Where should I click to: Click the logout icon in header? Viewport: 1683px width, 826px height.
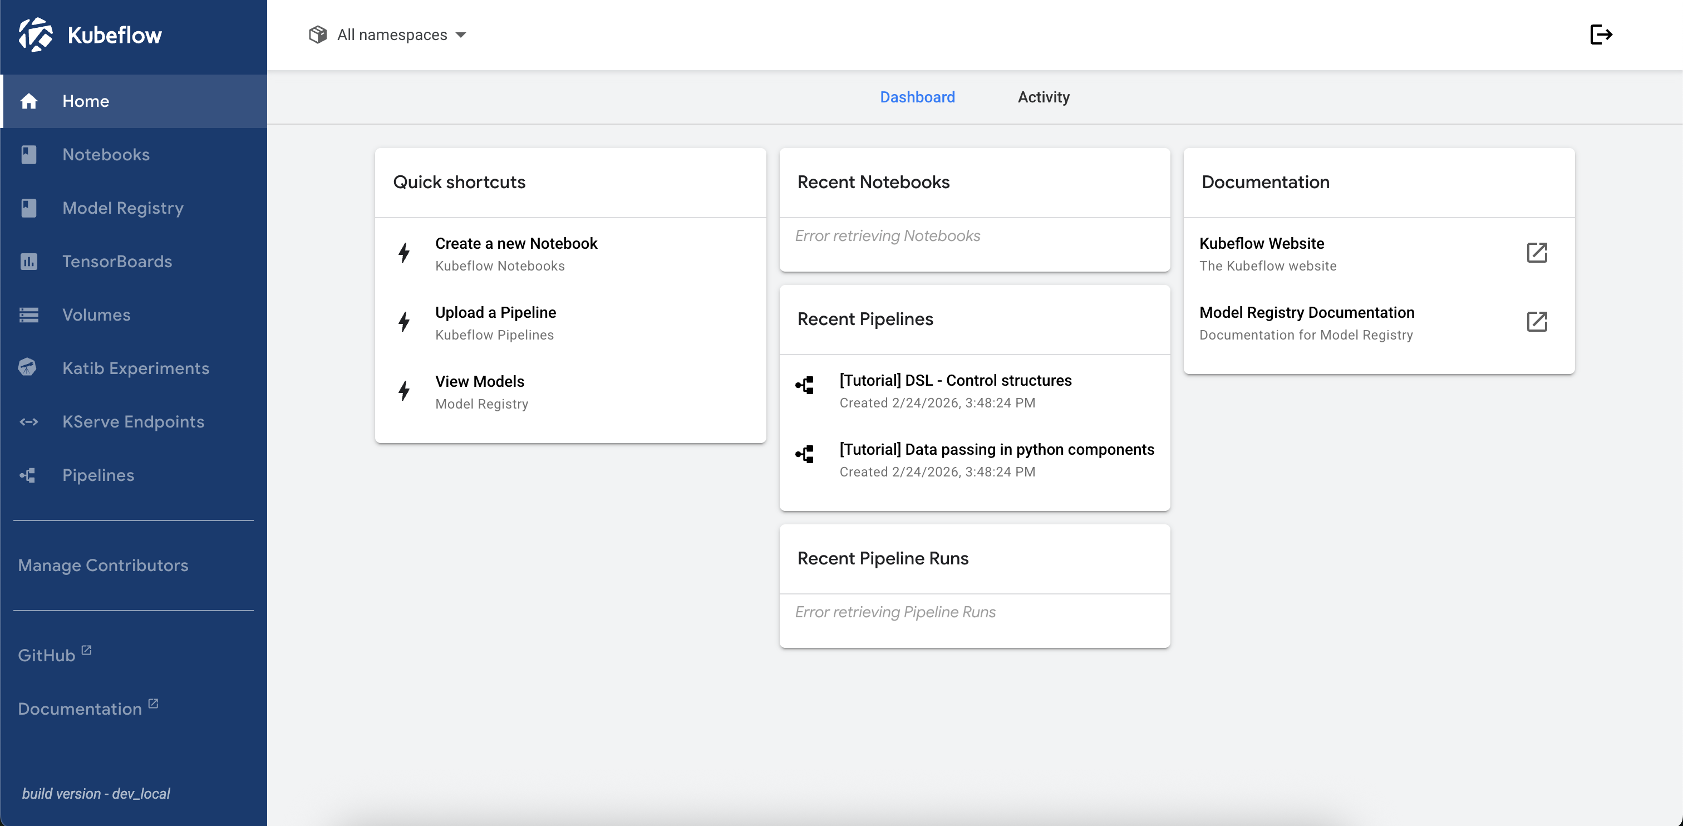(1601, 35)
